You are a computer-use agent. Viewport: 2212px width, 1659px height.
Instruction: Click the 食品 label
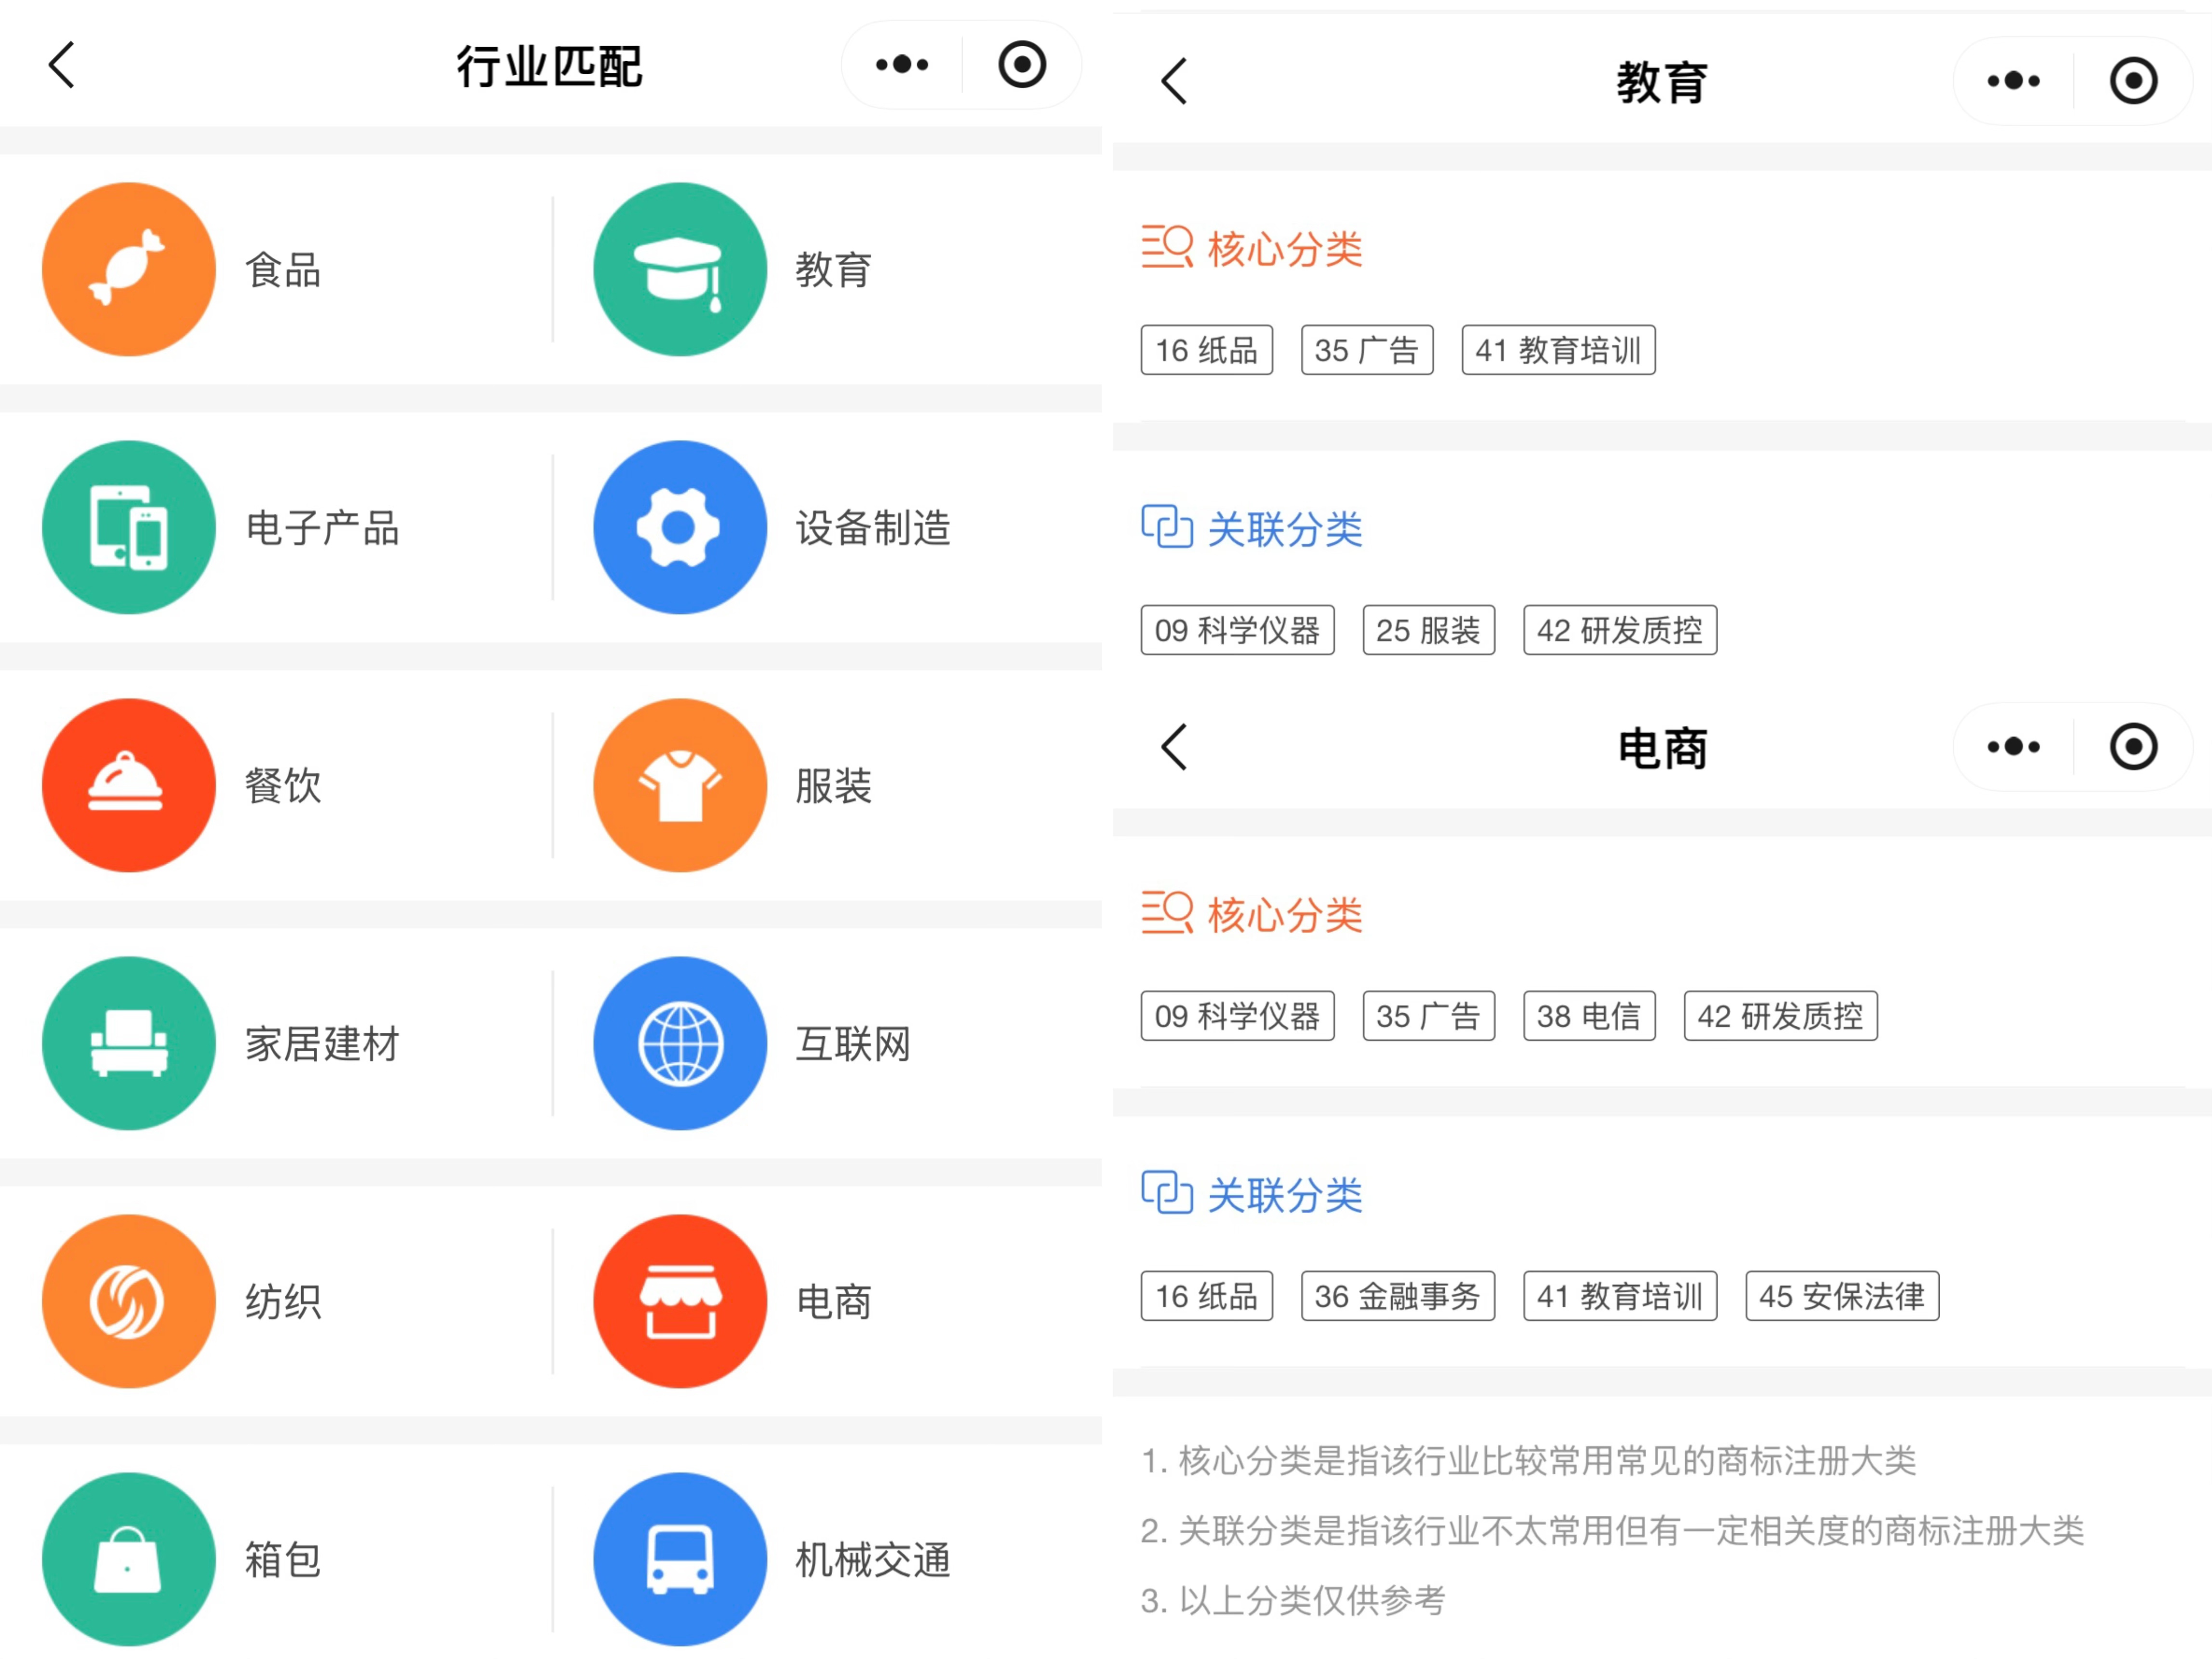(x=283, y=270)
